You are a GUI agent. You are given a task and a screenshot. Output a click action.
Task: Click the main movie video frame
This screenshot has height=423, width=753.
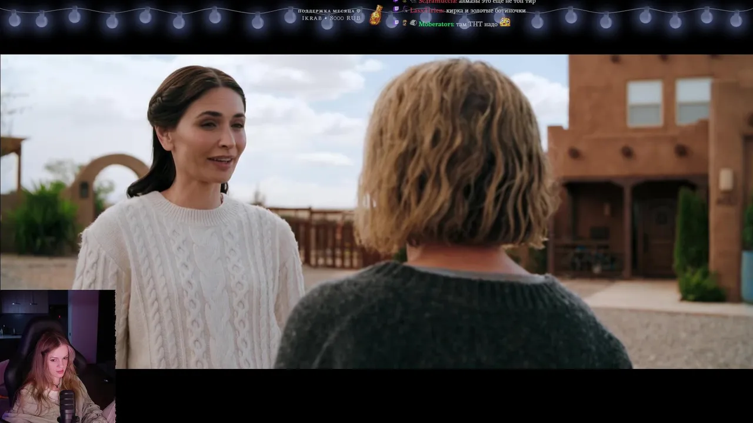coord(376,211)
